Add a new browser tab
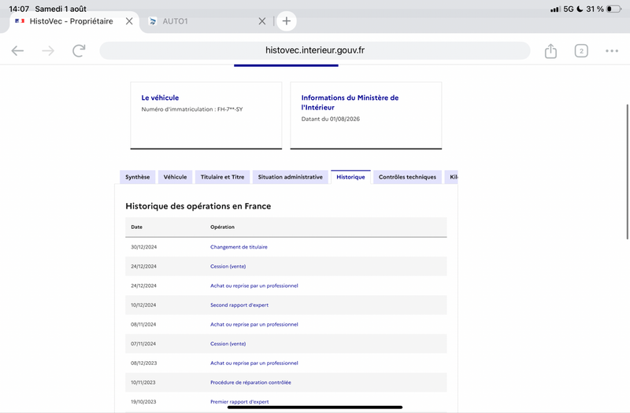630x413 pixels. point(287,21)
